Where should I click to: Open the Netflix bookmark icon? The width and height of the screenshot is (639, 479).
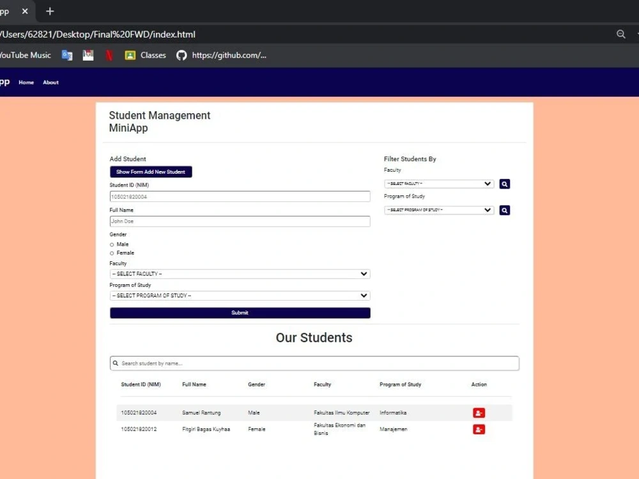point(109,56)
